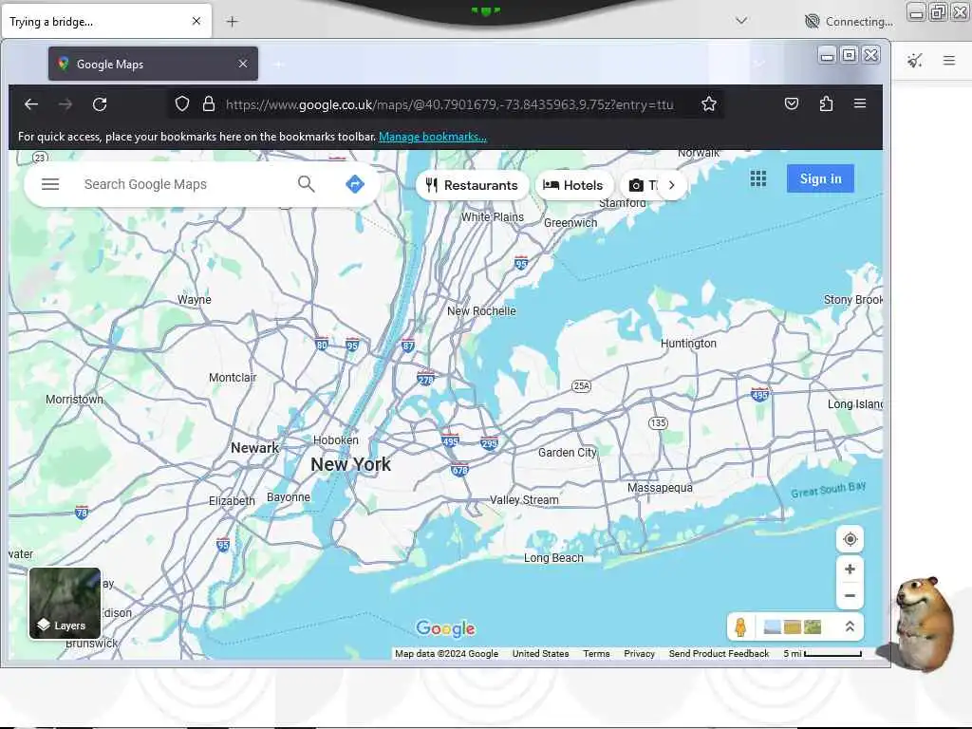Show more category chips with right chevron
The height and width of the screenshot is (729, 972).
click(671, 185)
